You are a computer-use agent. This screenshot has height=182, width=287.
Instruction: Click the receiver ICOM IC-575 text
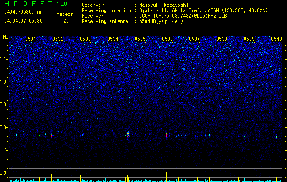click(x=183, y=16)
